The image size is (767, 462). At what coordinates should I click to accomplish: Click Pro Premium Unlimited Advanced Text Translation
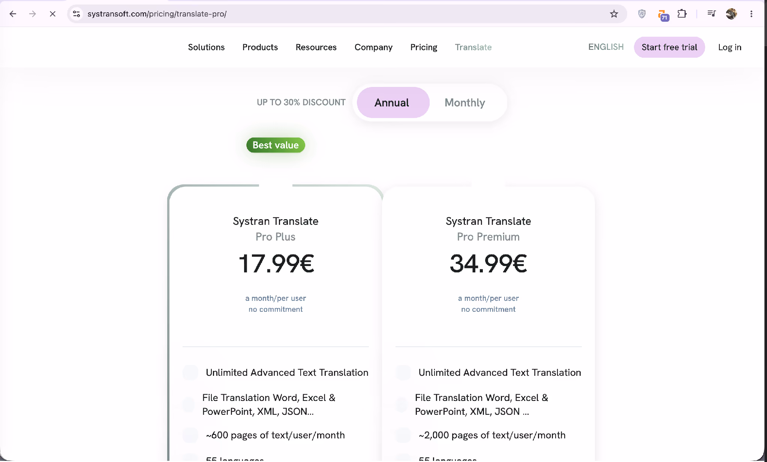pyautogui.click(x=500, y=372)
